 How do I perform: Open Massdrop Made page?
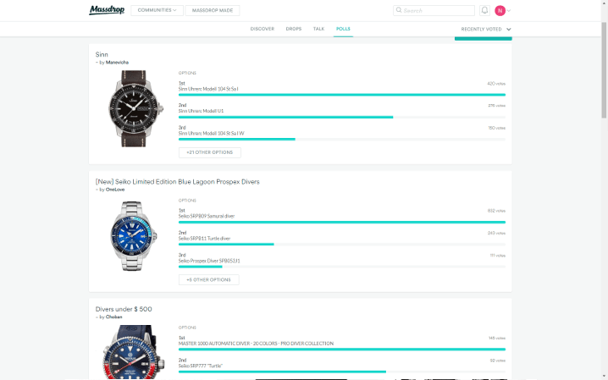(x=213, y=10)
